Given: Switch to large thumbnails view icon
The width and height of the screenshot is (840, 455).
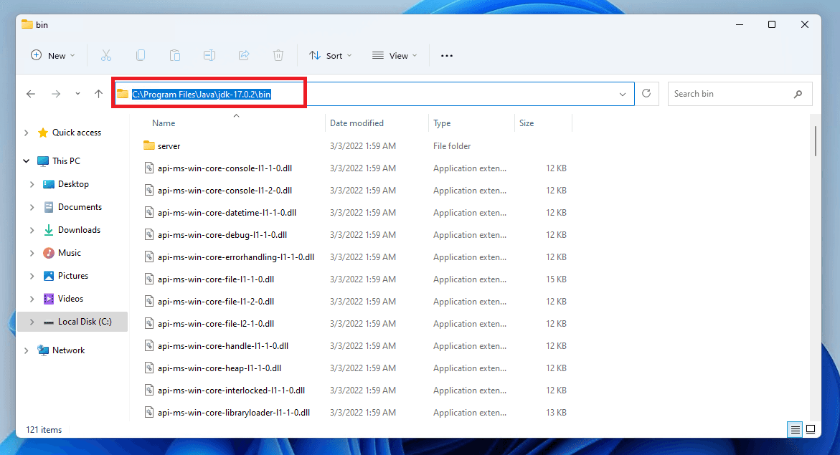Looking at the screenshot, I should (811, 429).
